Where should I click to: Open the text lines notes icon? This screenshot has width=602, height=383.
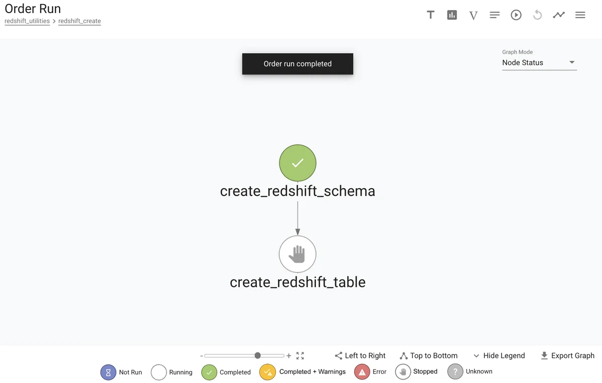point(495,15)
